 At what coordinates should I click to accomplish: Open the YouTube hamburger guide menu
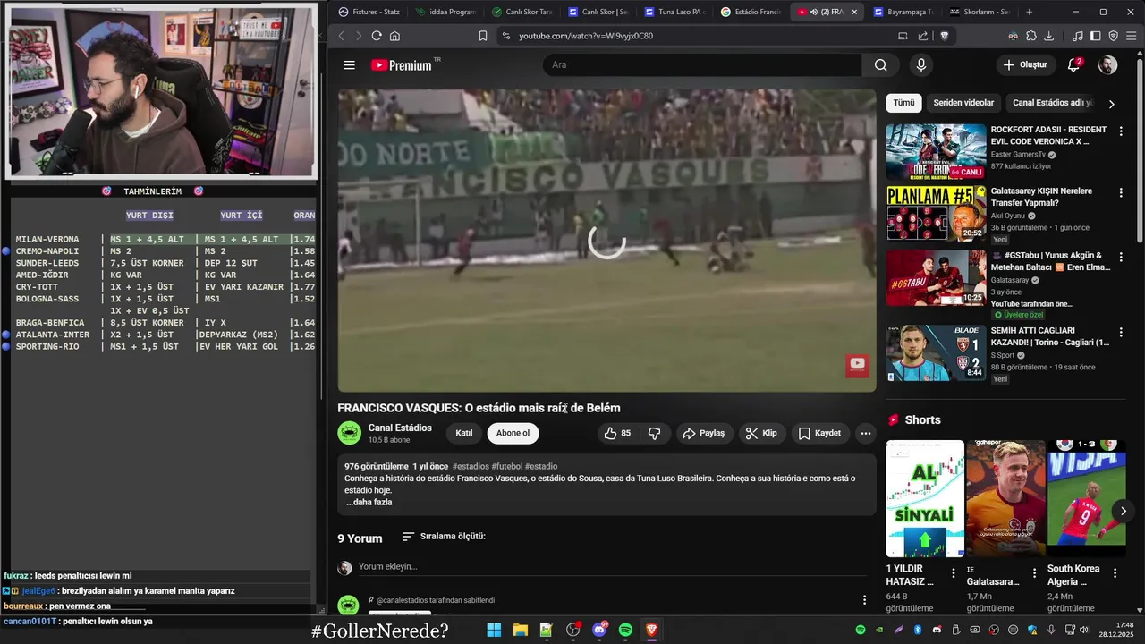tap(350, 65)
